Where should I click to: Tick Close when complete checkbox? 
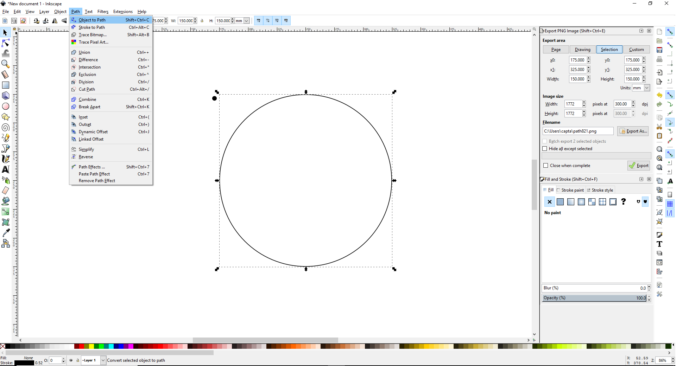click(546, 166)
